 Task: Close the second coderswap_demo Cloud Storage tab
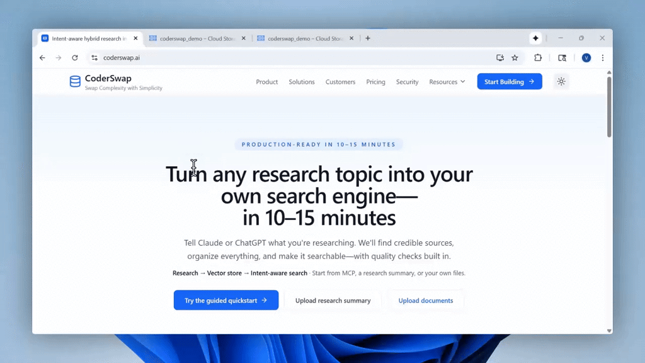(x=351, y=38)
